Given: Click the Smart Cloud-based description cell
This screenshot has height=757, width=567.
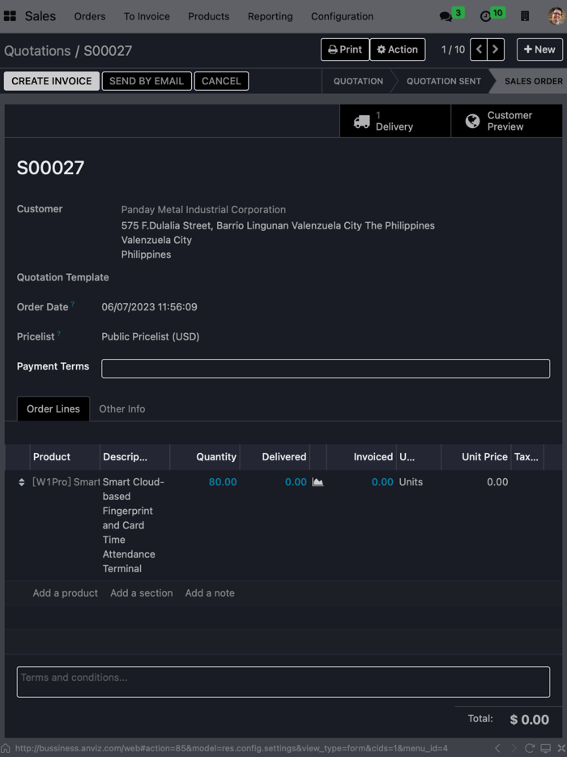Looking at the screenshot, I should coord(133,525).
